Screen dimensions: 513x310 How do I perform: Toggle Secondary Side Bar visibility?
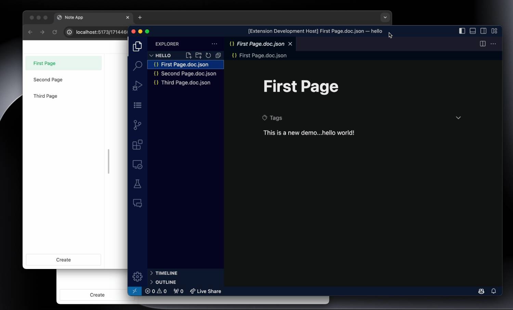pos(483,31)
